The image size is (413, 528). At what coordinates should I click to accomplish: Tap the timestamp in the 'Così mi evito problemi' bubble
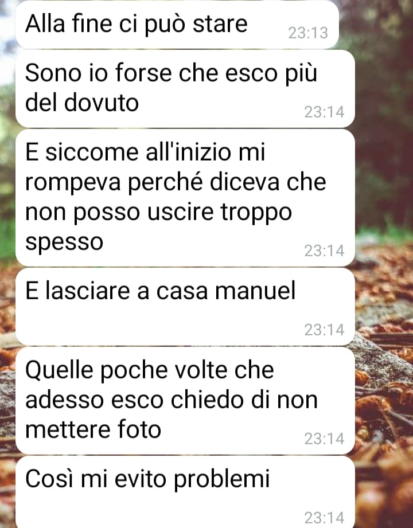(x=324, y=518)
